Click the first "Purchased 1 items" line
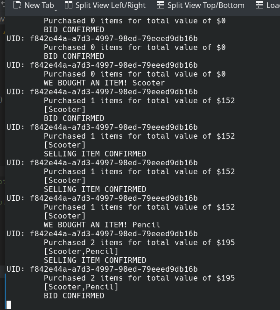280x310 pixels. [139, 100]
